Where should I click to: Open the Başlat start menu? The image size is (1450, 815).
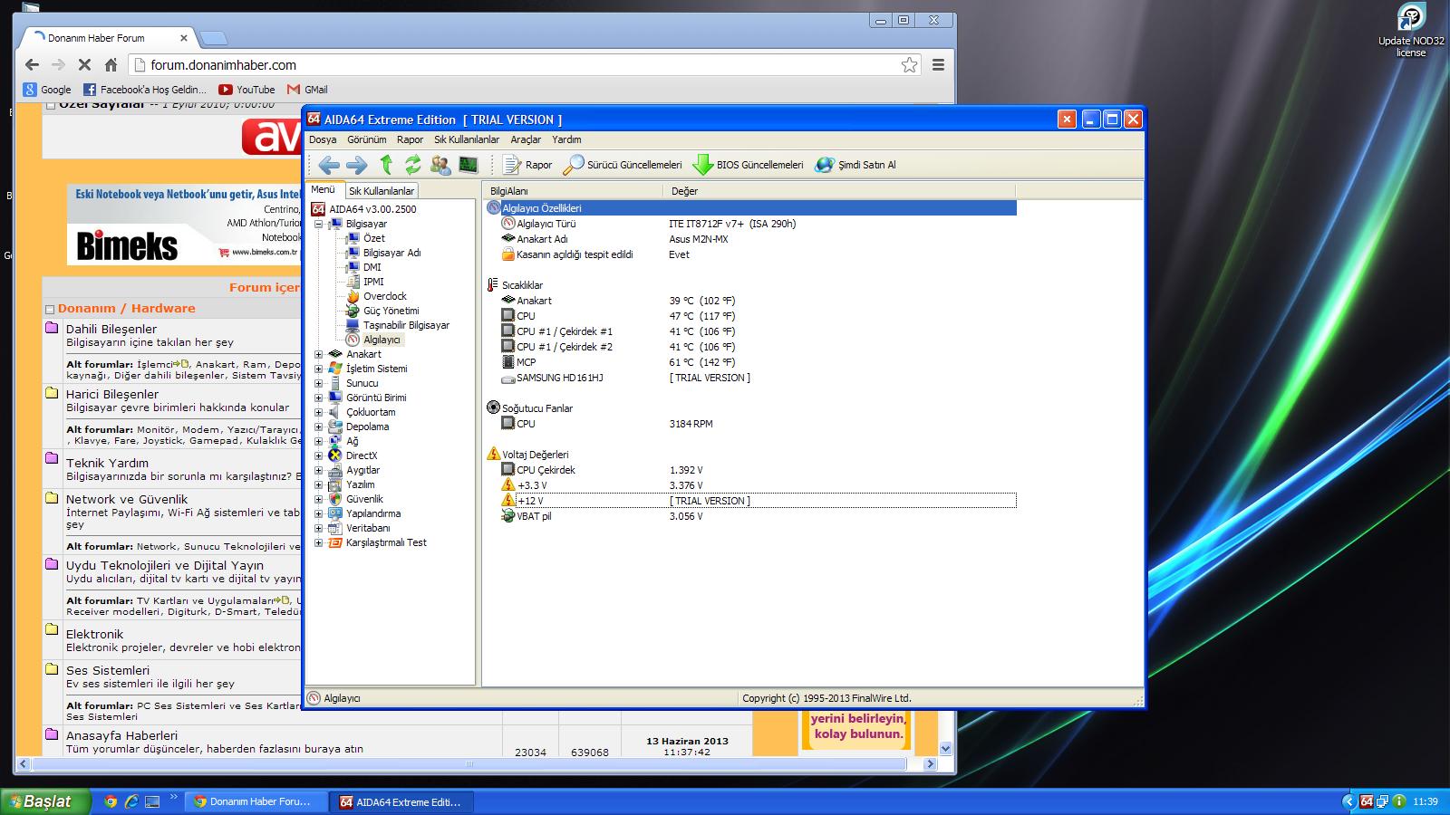[x=45, y=801]
